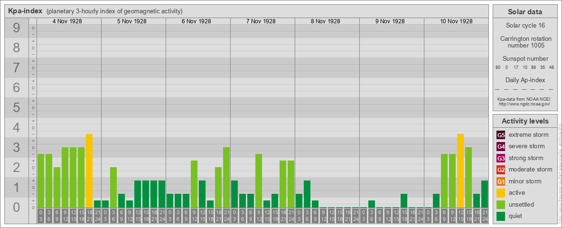Select the yellow active legend swatch
562x228 pixels.
(x=501, y=193)
